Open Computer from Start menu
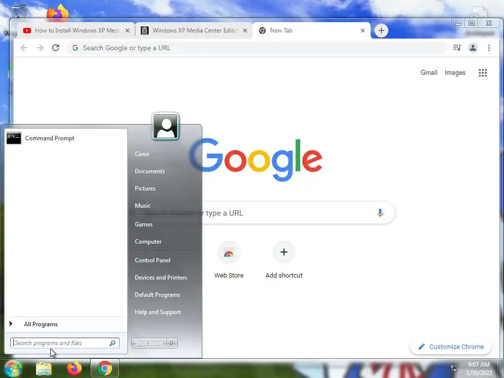This screenshot has width=504, height=378. [148, 242]
